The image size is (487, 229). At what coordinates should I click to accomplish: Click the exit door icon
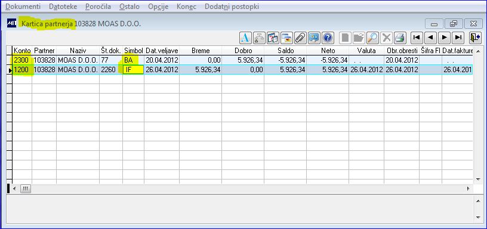point(475,38)
